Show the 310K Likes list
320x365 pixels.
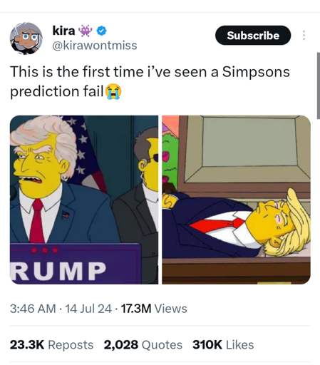pos(223,345)
